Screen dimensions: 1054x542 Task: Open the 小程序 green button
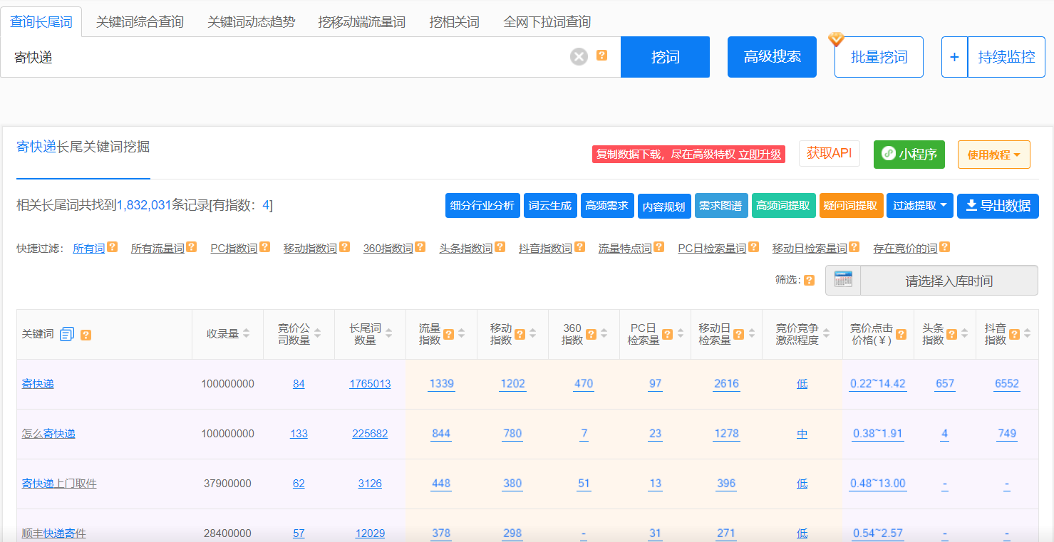(x=909, y=155)
